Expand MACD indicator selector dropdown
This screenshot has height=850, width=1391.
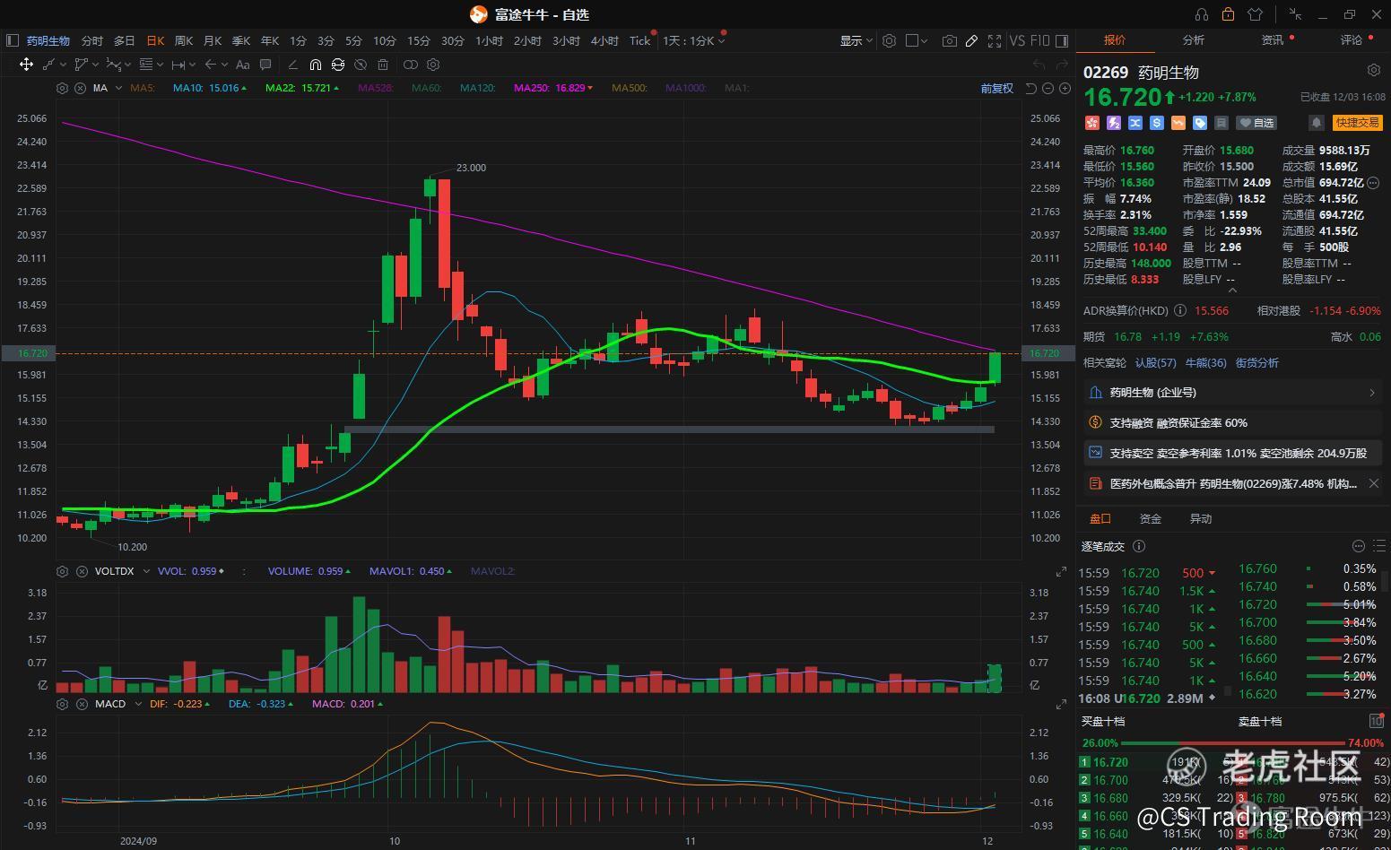pos(138,704)
